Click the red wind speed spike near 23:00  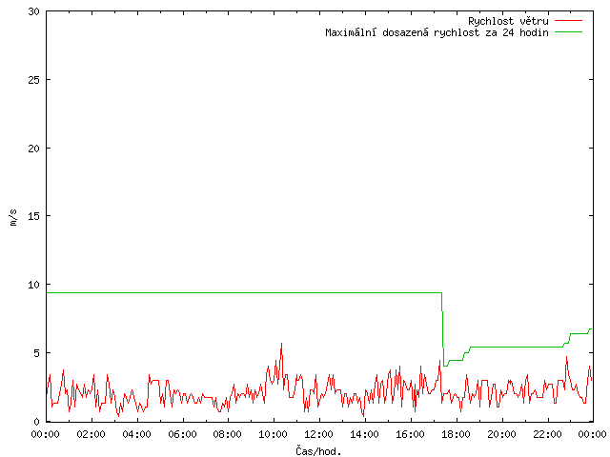566,358
